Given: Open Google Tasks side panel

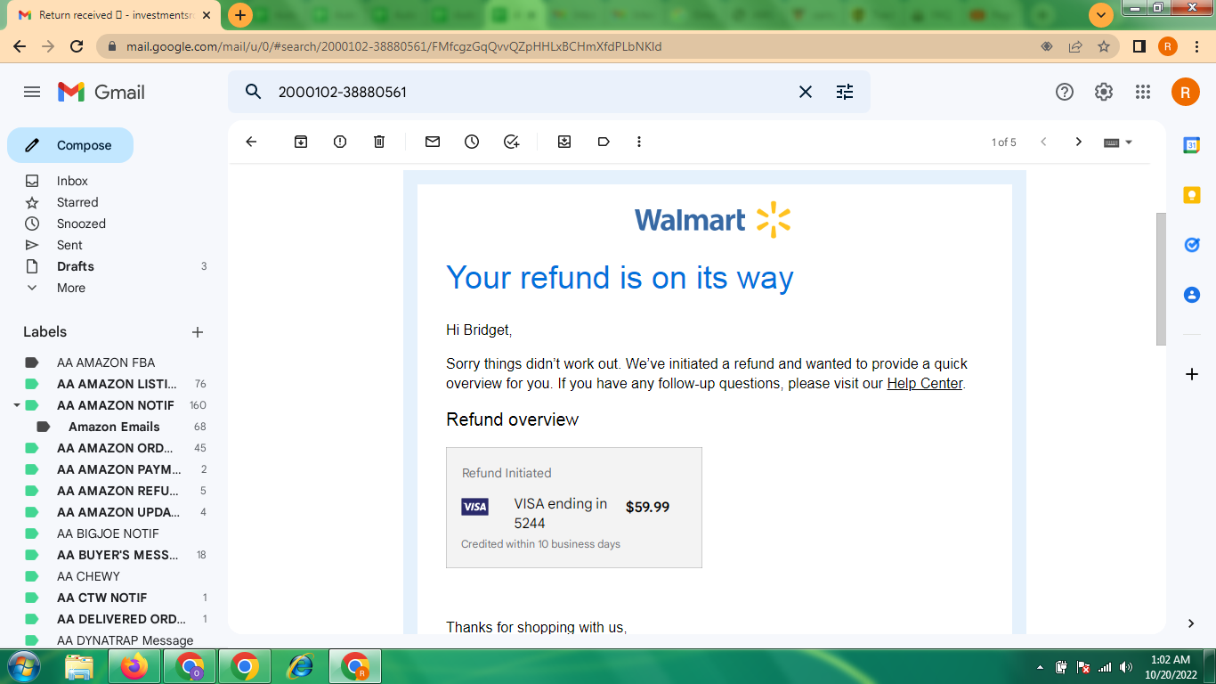Looking at the screenshot, I should [1192, 245].
